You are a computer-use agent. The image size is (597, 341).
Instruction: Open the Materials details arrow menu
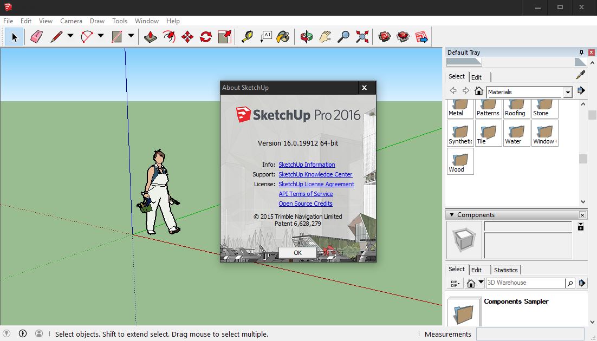point(581,90)
